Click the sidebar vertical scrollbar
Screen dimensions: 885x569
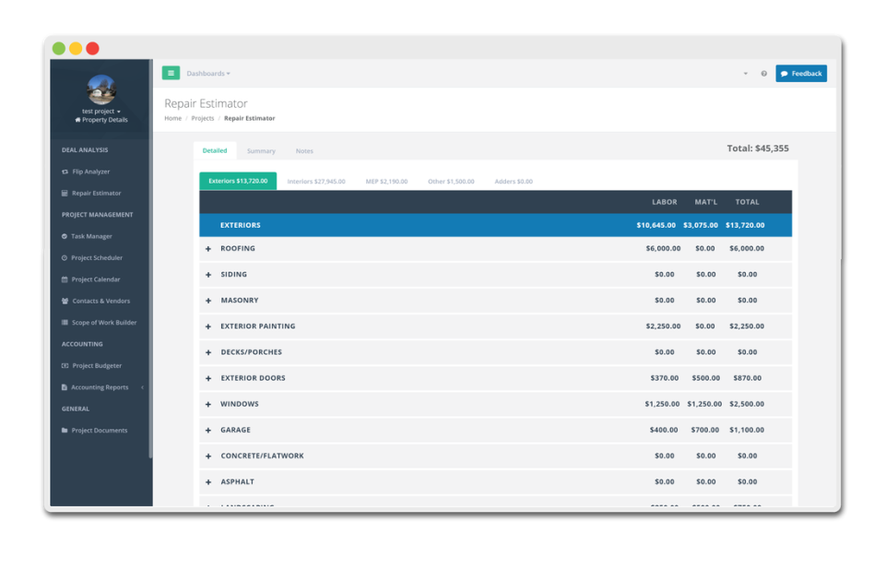point(150,260)
